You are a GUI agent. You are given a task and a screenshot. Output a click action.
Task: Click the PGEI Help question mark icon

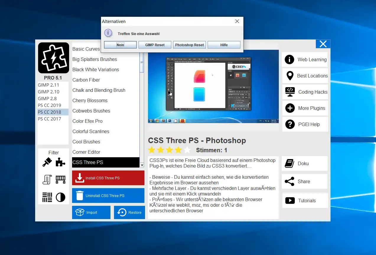click(290, 124)
